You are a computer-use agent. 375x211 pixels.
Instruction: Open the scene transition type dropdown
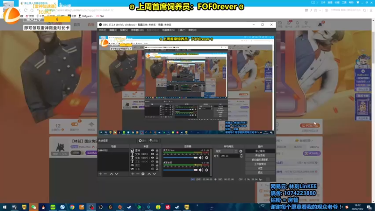[x=226, y=151]
